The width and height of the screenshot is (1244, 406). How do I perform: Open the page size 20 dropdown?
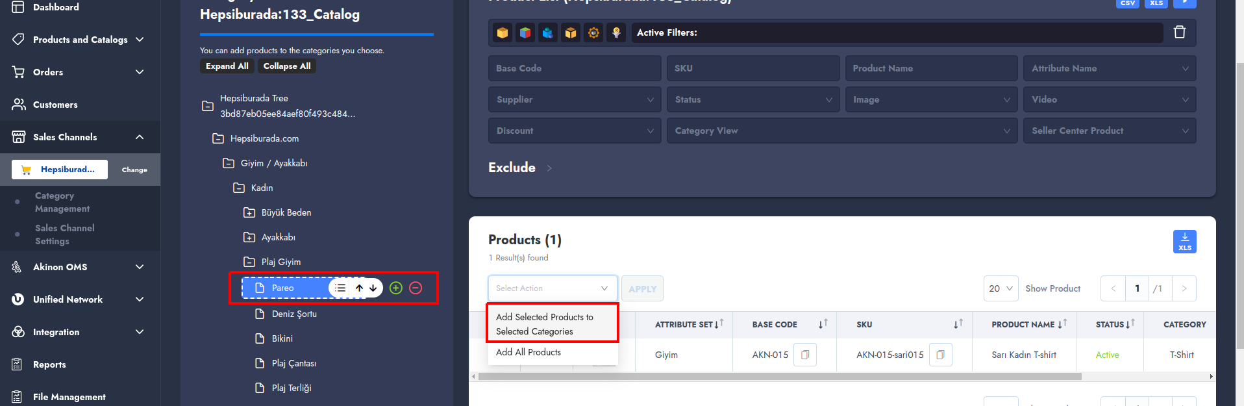1001,288
